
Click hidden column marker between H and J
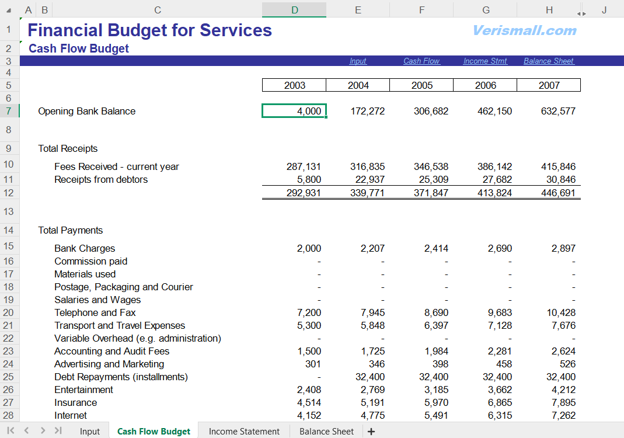(581, 13)
